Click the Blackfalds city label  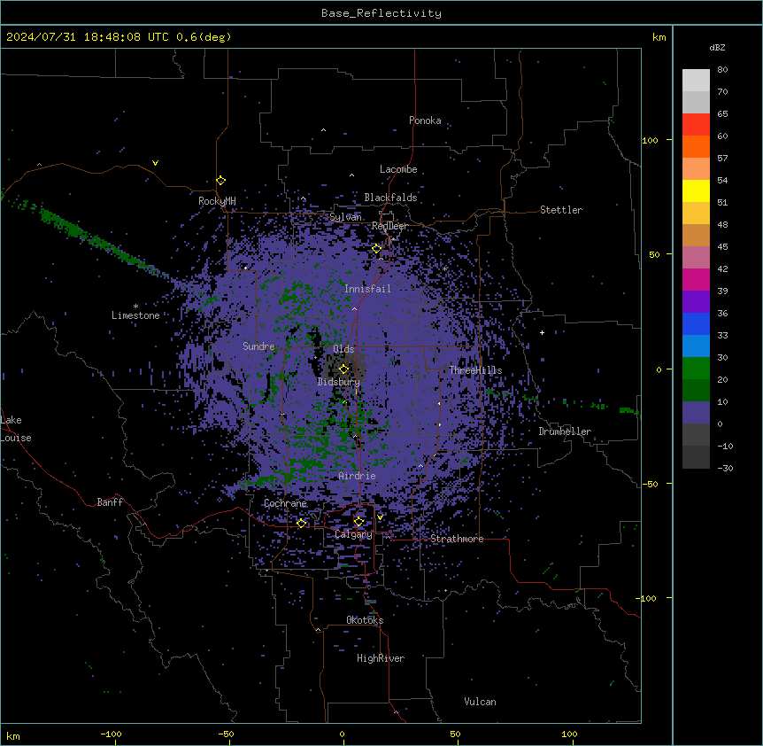pyautogui.click(x=390, y=198)
